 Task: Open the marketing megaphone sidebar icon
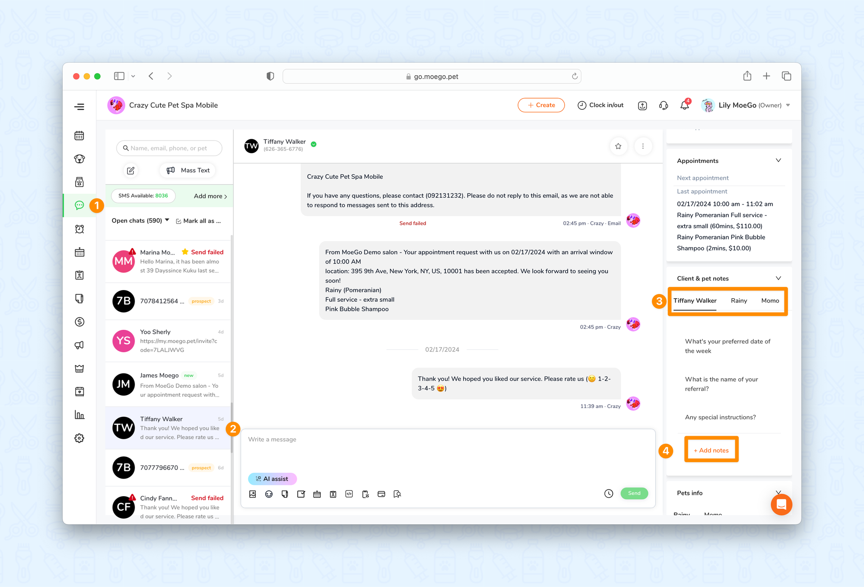click(x=79, y=345)
